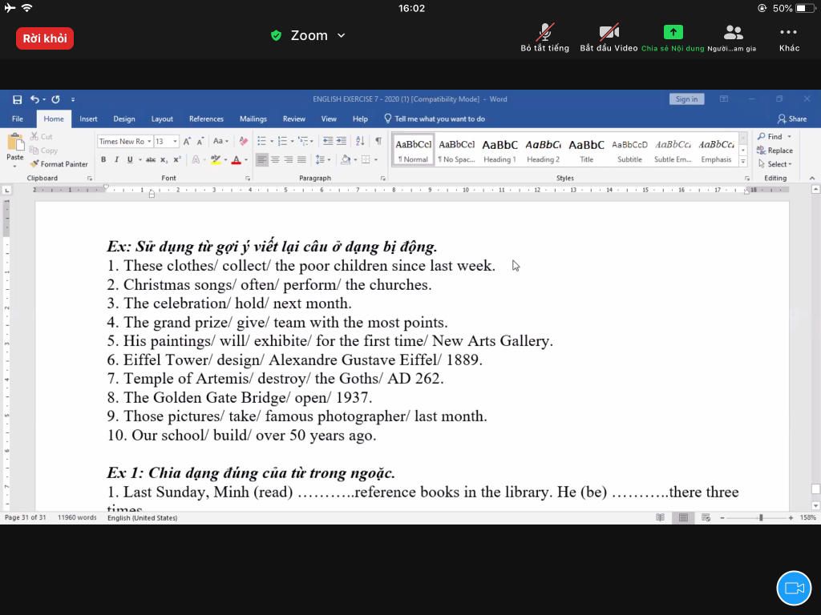Open the Khác more options menu

[789, 38]
